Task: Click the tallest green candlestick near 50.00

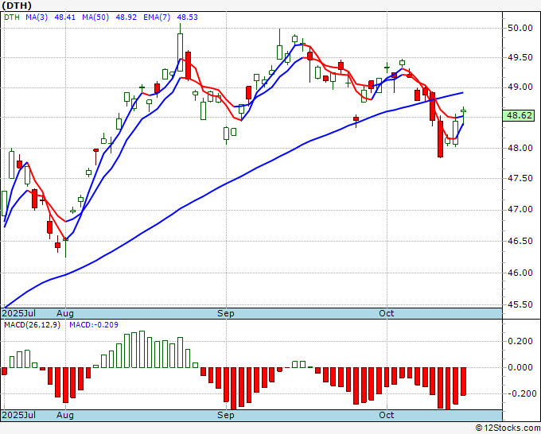Action: coord(180,52)
